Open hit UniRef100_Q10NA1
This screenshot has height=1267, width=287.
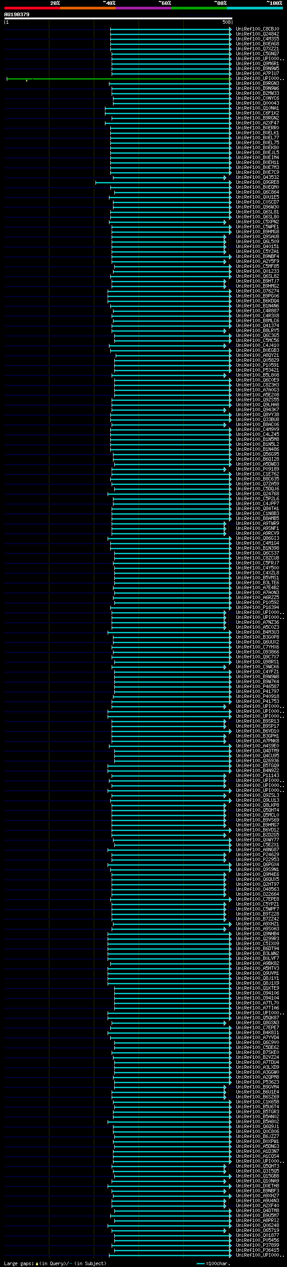257,108
